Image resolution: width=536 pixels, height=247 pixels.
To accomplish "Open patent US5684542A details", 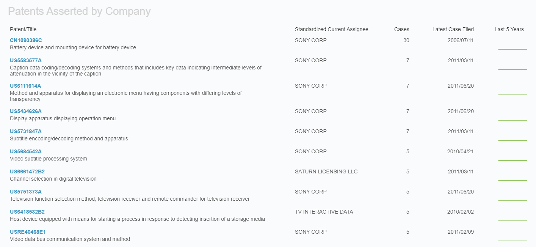I will pos(26,151).
